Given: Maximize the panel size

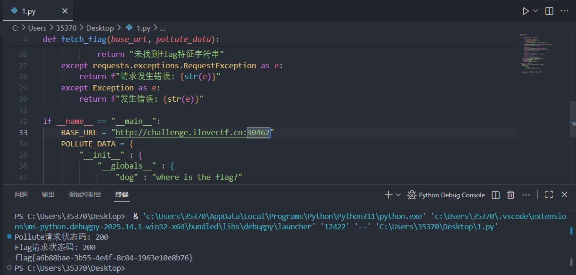Looking at the screenshot, I should click(x=549, y=195).
